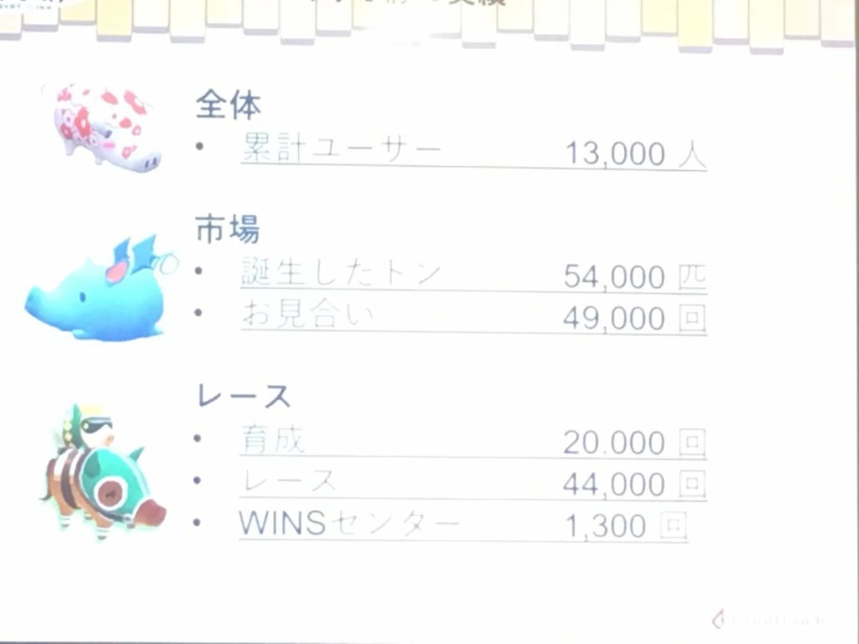Click the 54,000 匹 value
The height and width of the screenshot is (644, 859).
pyautogui.click(x=635, y=277)
